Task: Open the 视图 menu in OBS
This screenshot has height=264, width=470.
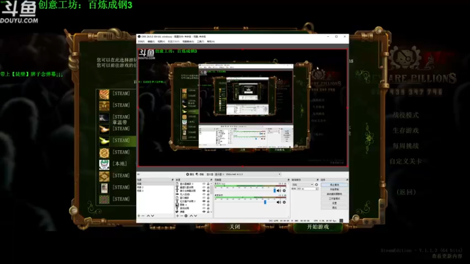Action: [161, 42]
